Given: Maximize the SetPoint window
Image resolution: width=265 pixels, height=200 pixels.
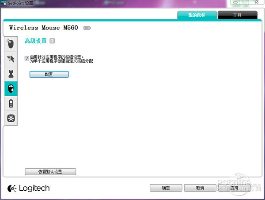Looking at the screenshot, I should 244,2.
